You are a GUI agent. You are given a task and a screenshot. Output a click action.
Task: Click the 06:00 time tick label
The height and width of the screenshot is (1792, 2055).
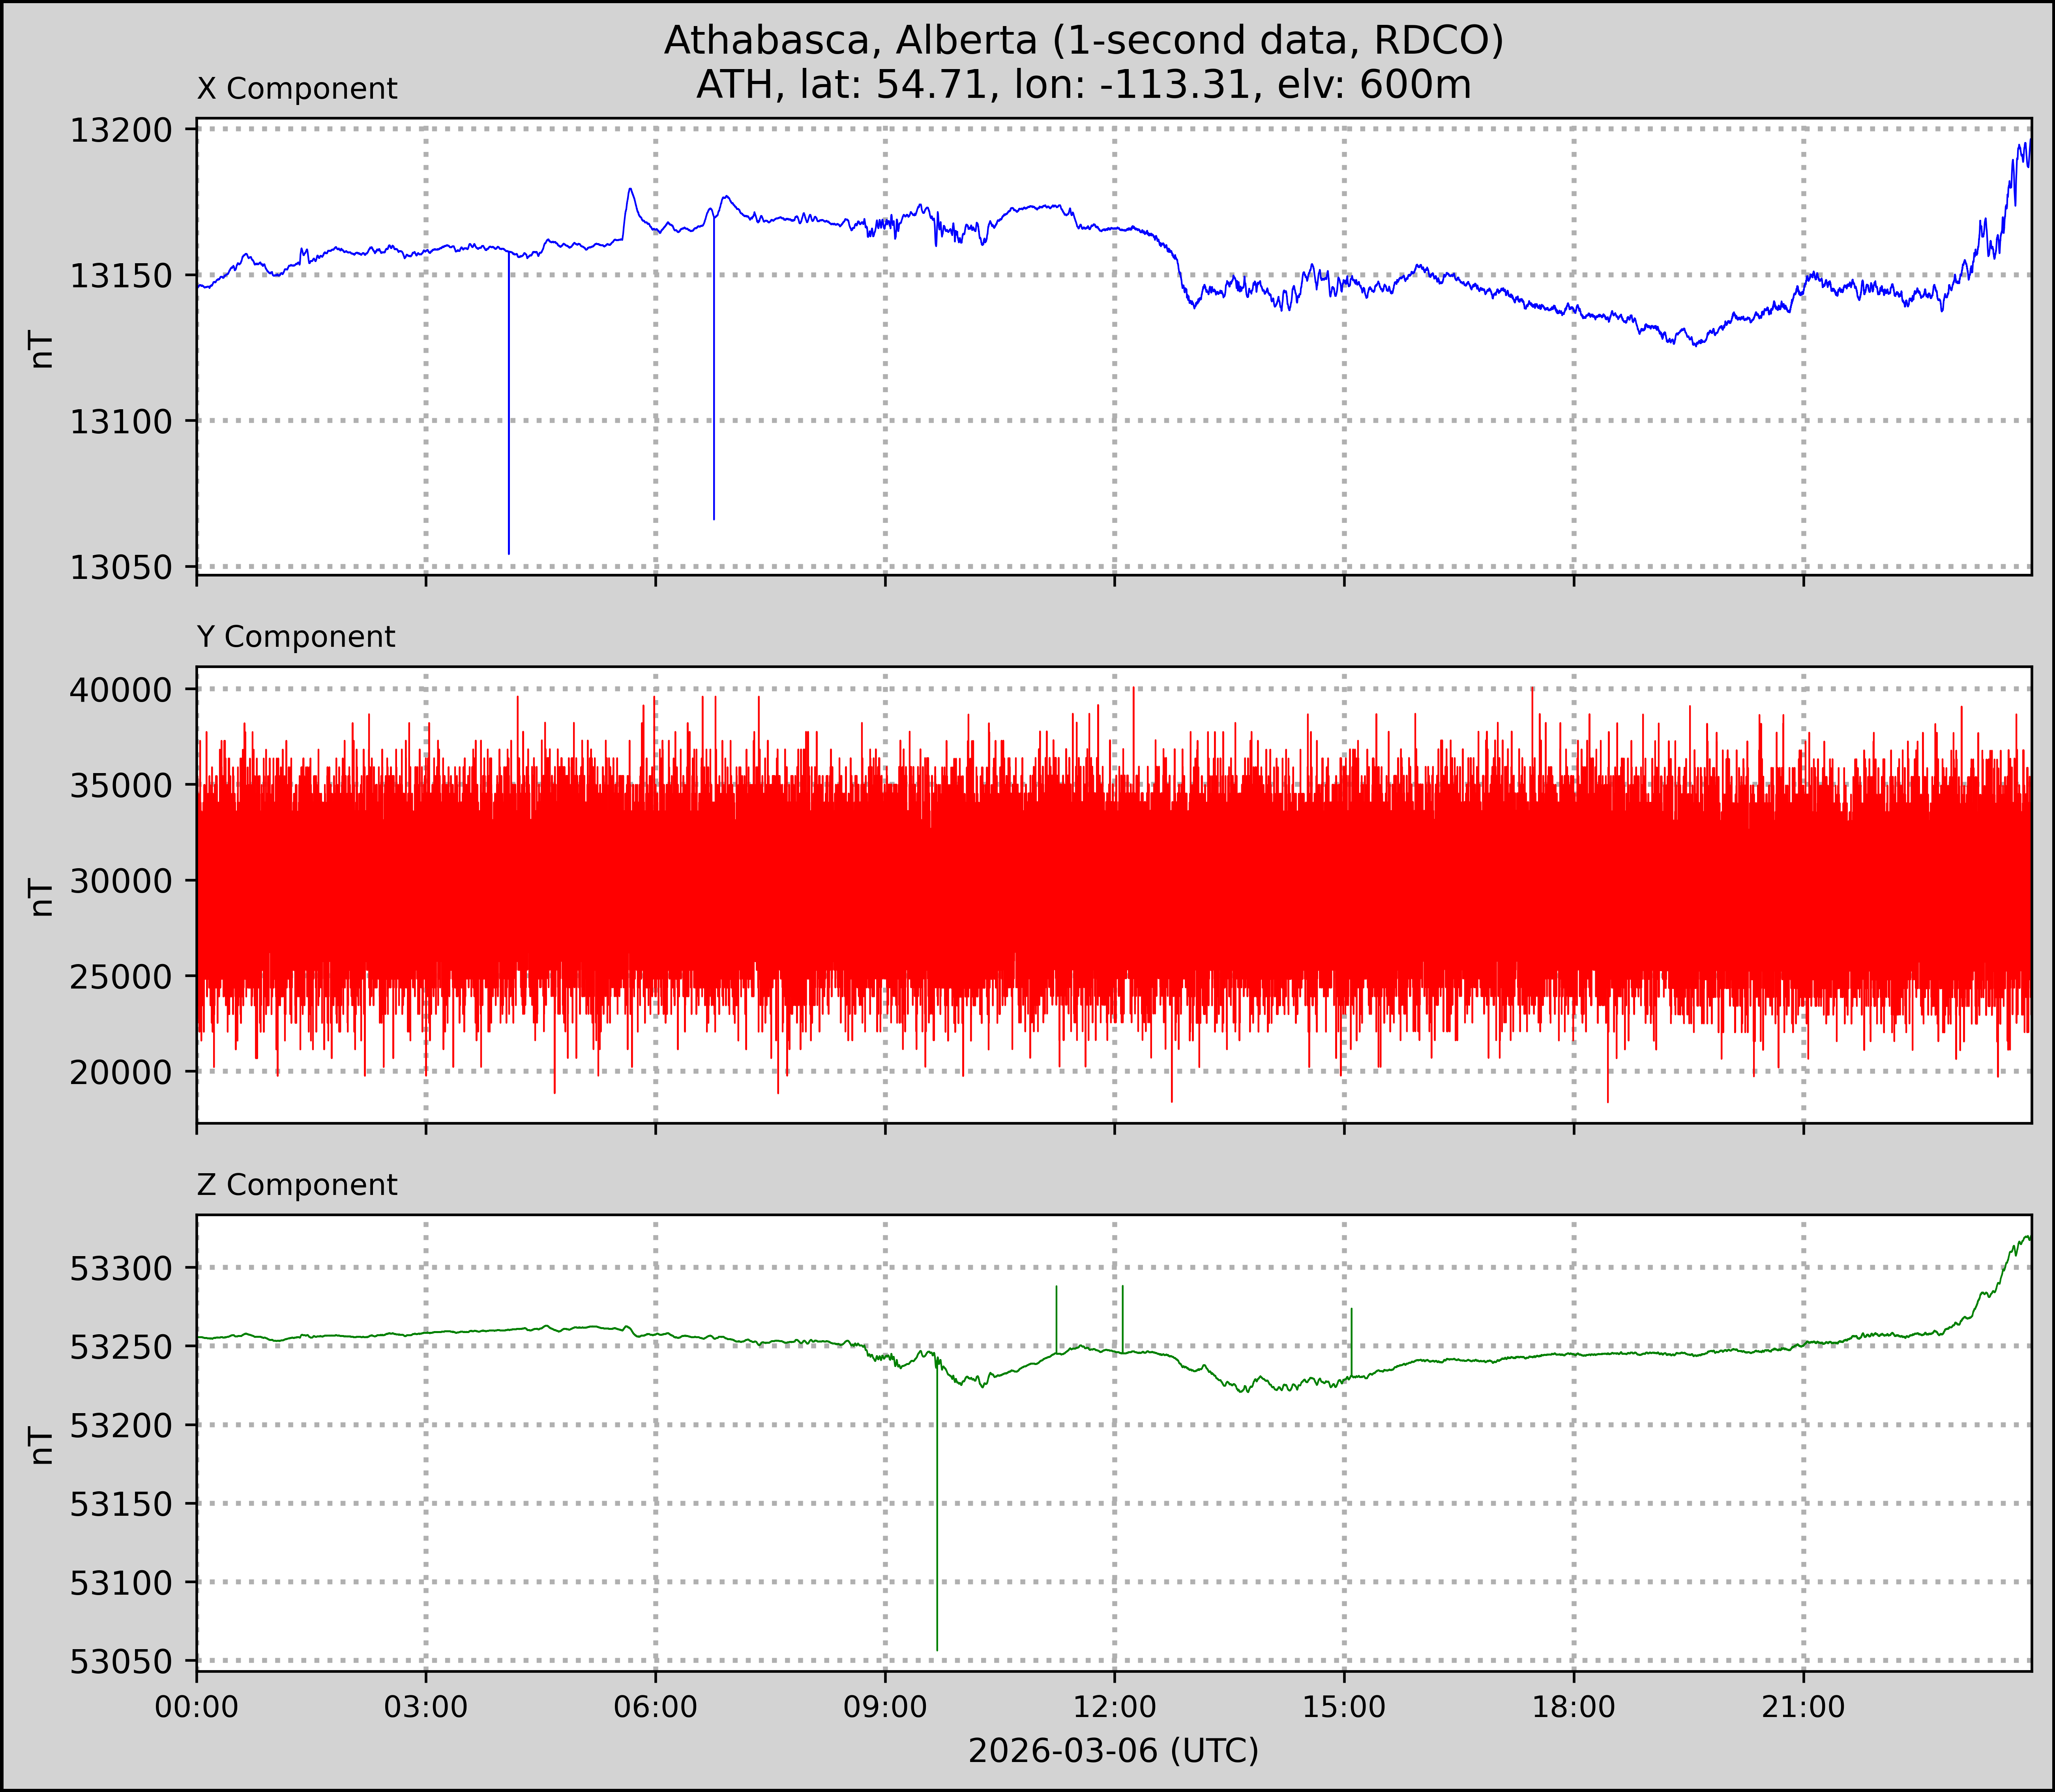point(656,1706)
